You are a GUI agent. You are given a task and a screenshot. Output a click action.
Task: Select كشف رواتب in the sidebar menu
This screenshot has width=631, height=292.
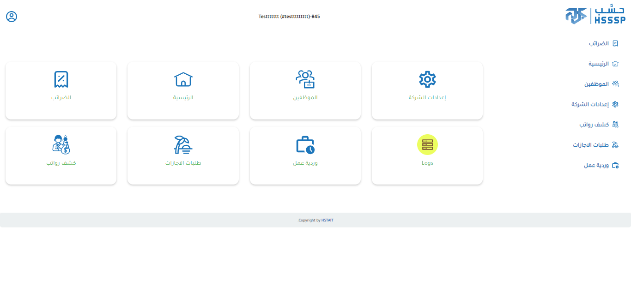595,125
